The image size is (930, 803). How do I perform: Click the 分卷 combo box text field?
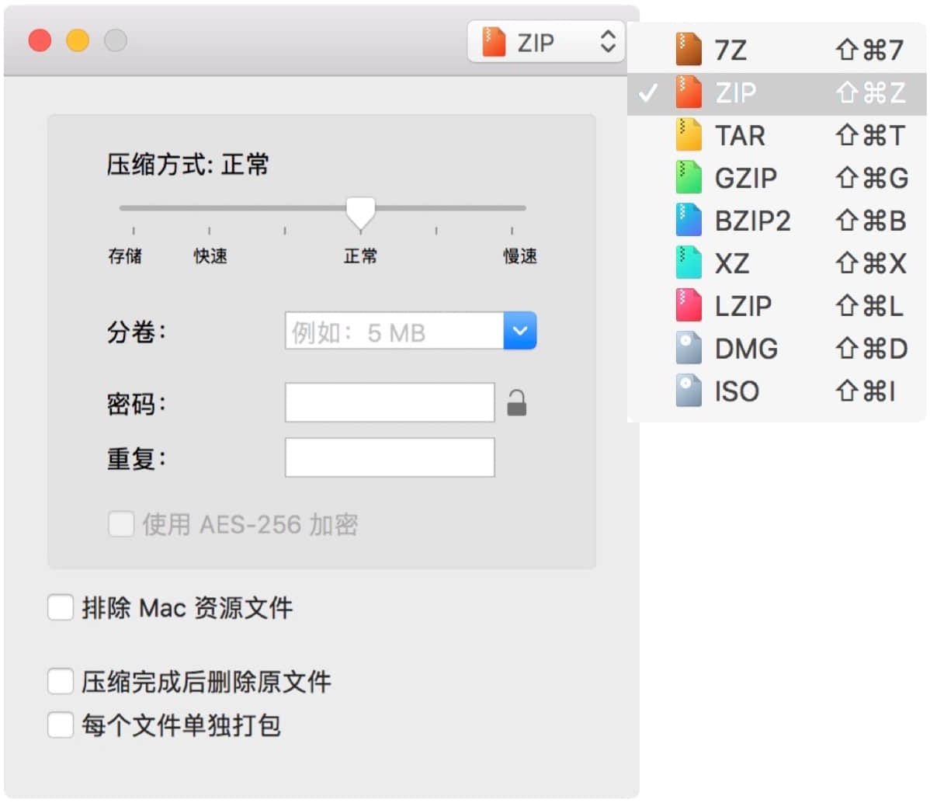[394, 332]
